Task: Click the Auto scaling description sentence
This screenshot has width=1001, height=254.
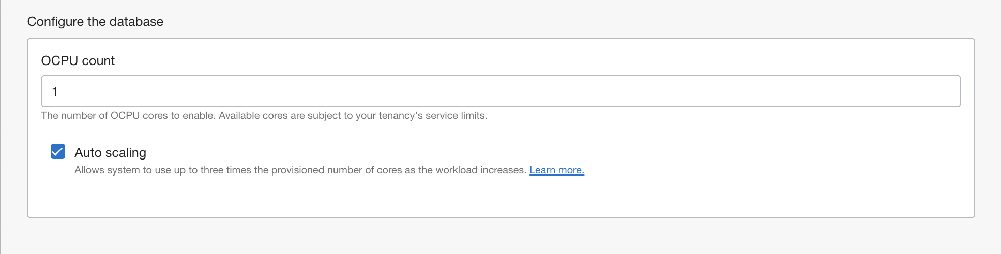Action: click(300, 170)
